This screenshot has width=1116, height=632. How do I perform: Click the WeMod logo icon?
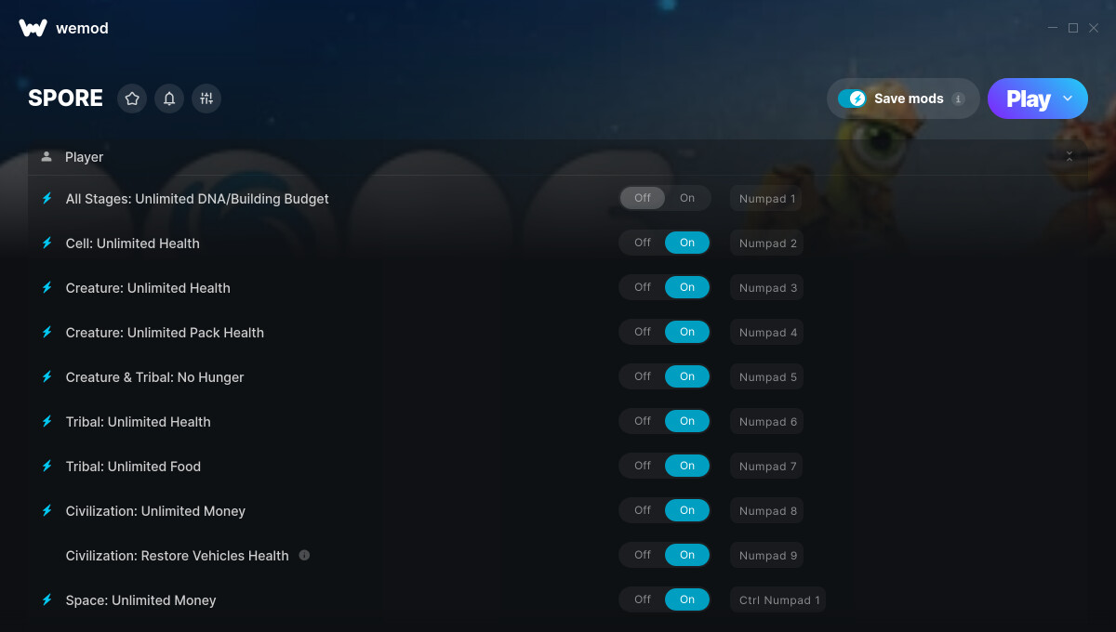click(33, 28)
